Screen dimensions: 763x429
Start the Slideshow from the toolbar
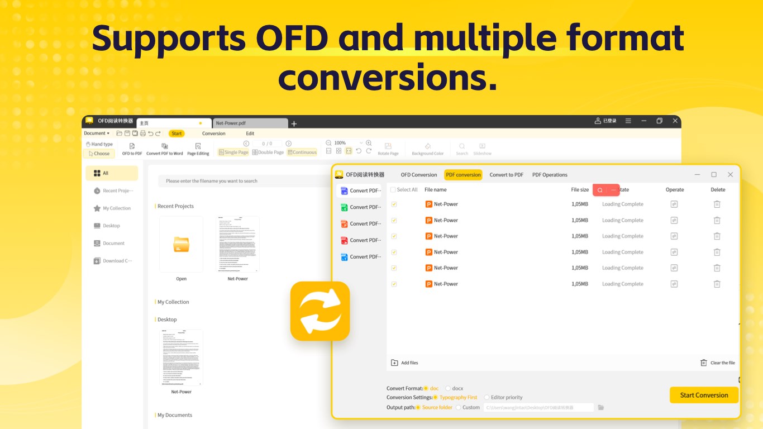point(483,149)
